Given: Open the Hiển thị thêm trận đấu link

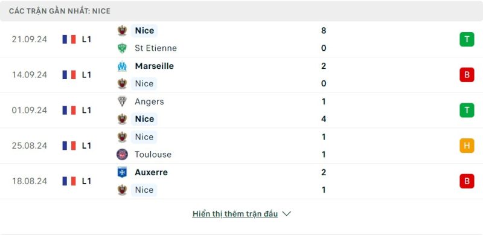Looking at the screenshot, I should click(x=235, y=214).
